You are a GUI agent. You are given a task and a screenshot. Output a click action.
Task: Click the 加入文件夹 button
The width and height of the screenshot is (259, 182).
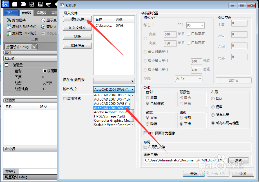[77, 28]
